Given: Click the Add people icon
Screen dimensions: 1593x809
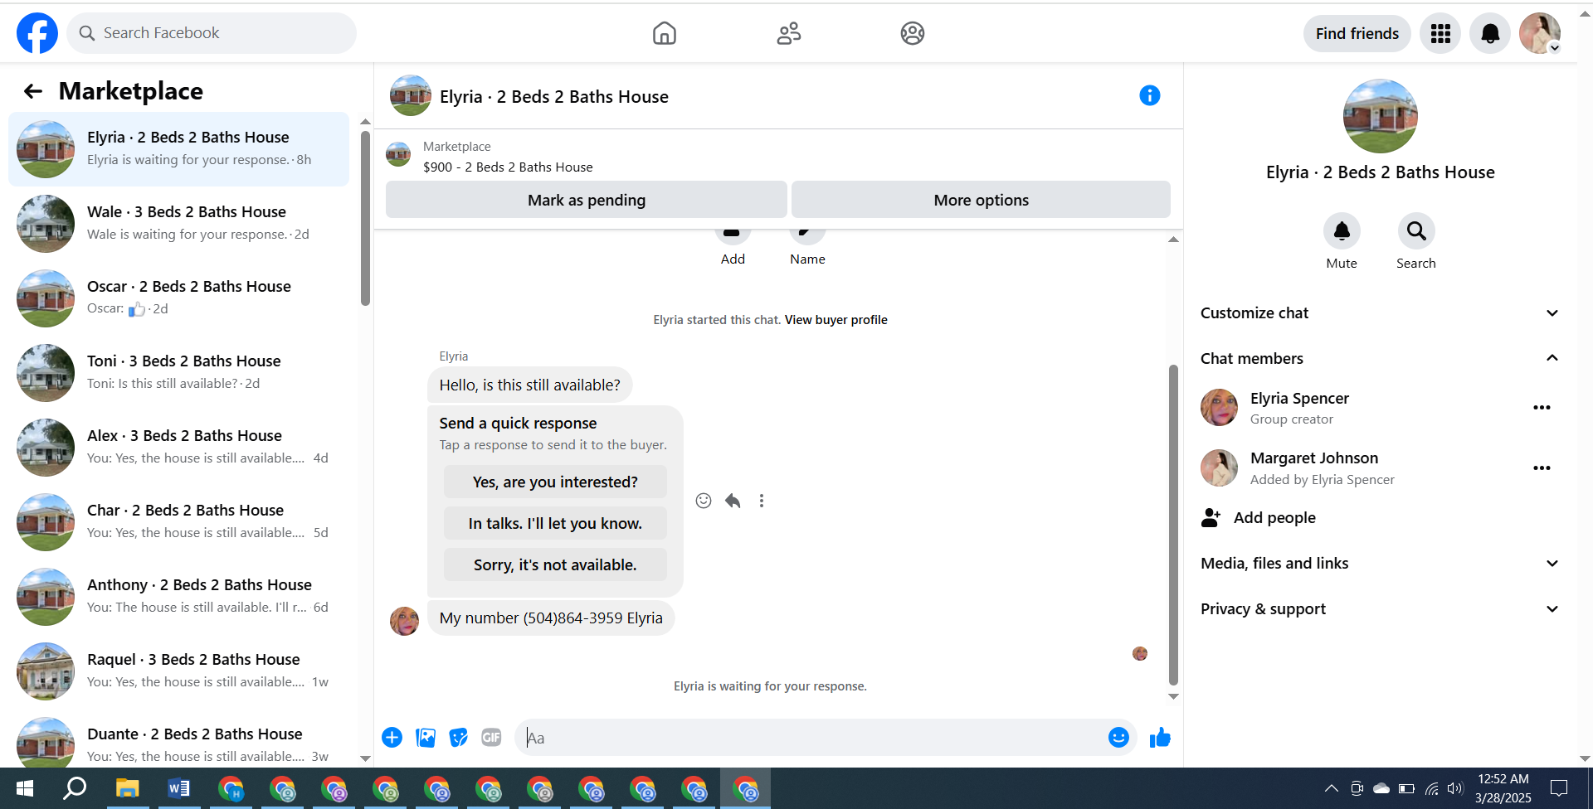Looking at the screenshot, I should pyautogui.click(x=1211, y=518).
